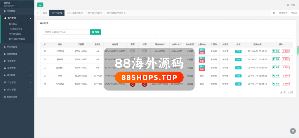
Task: Click the green hamburger menu toggle button
Action: click(40, 5)
